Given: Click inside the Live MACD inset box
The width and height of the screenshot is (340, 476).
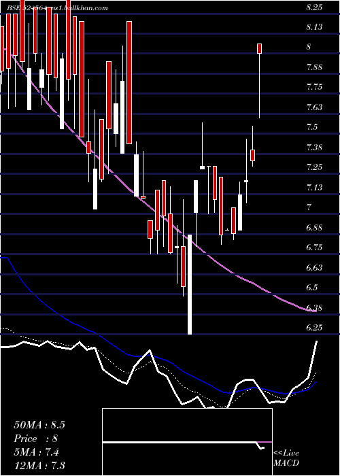Looking at the screenshot, I should 187,442.
